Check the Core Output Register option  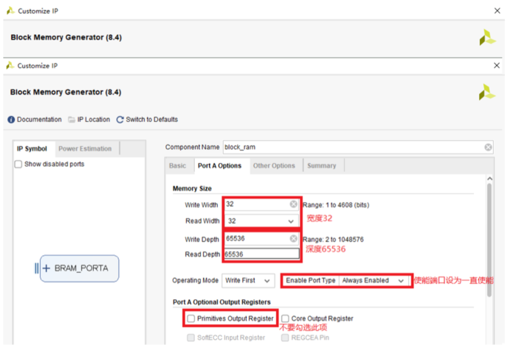point(285,319)
